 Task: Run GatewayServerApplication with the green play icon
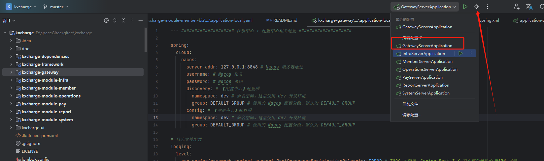click(x=465, y=7)
